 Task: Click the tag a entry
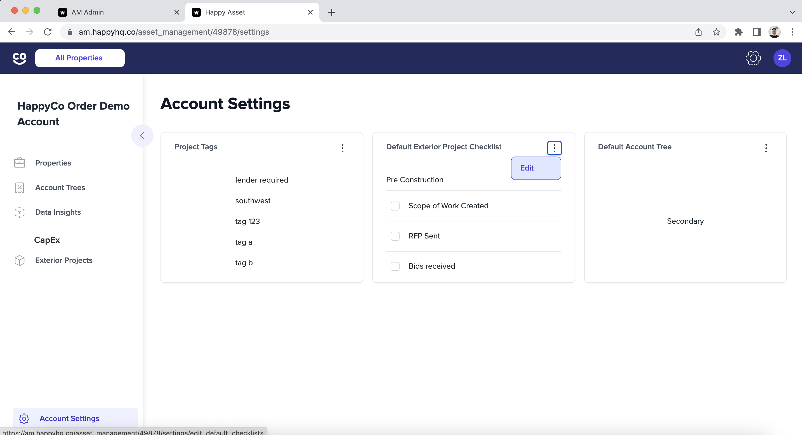pyautogui.click(x=244, y=242)
